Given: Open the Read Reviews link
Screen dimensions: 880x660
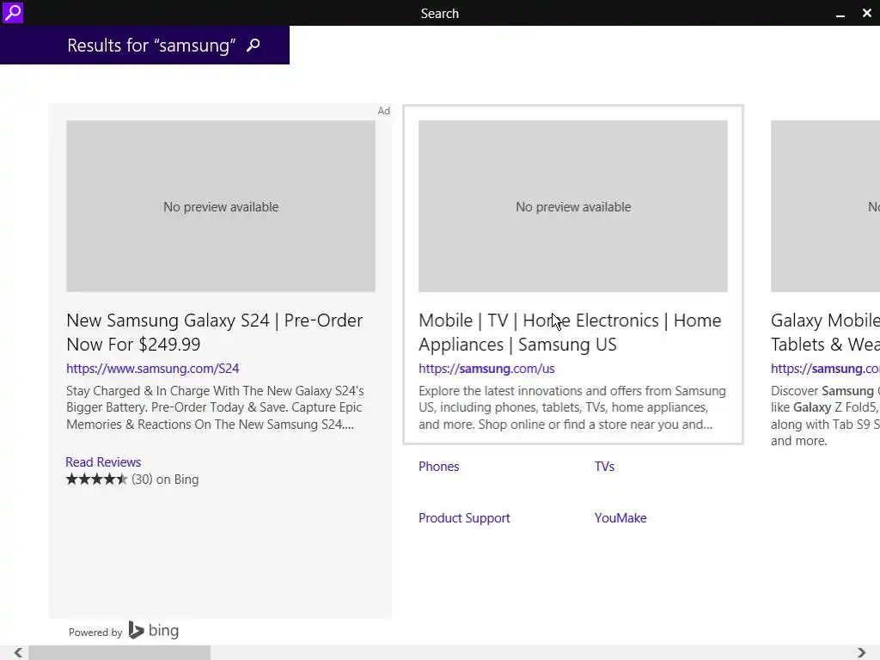Looking at the screenshot, I should pos(103,462).
